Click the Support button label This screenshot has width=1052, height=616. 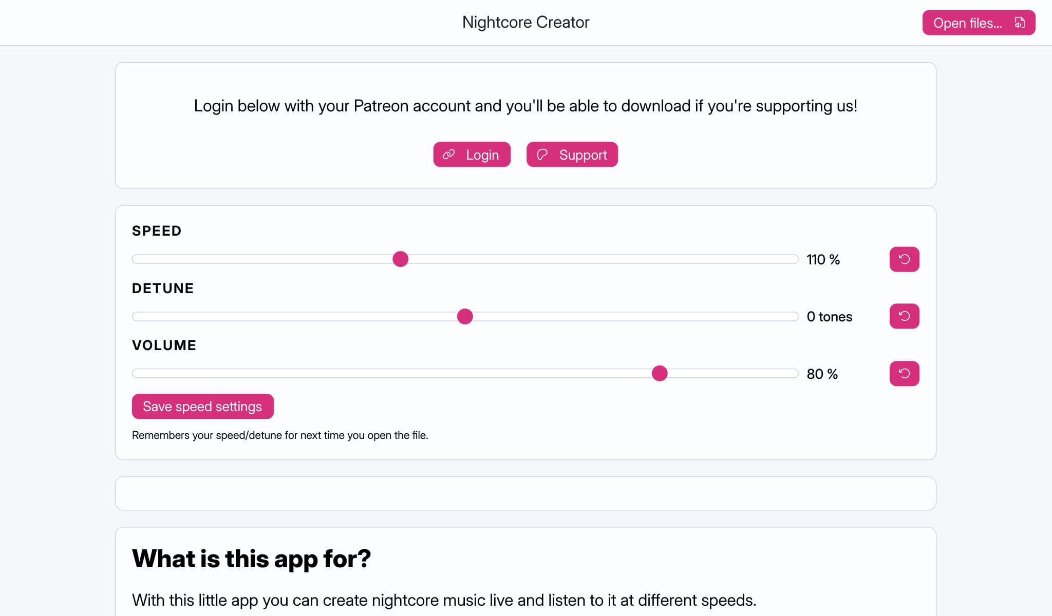[x=583, y=155]
